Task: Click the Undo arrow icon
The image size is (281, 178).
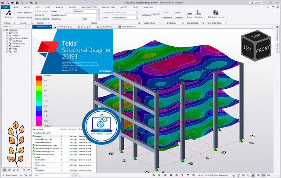Action: tap(22, 3)
